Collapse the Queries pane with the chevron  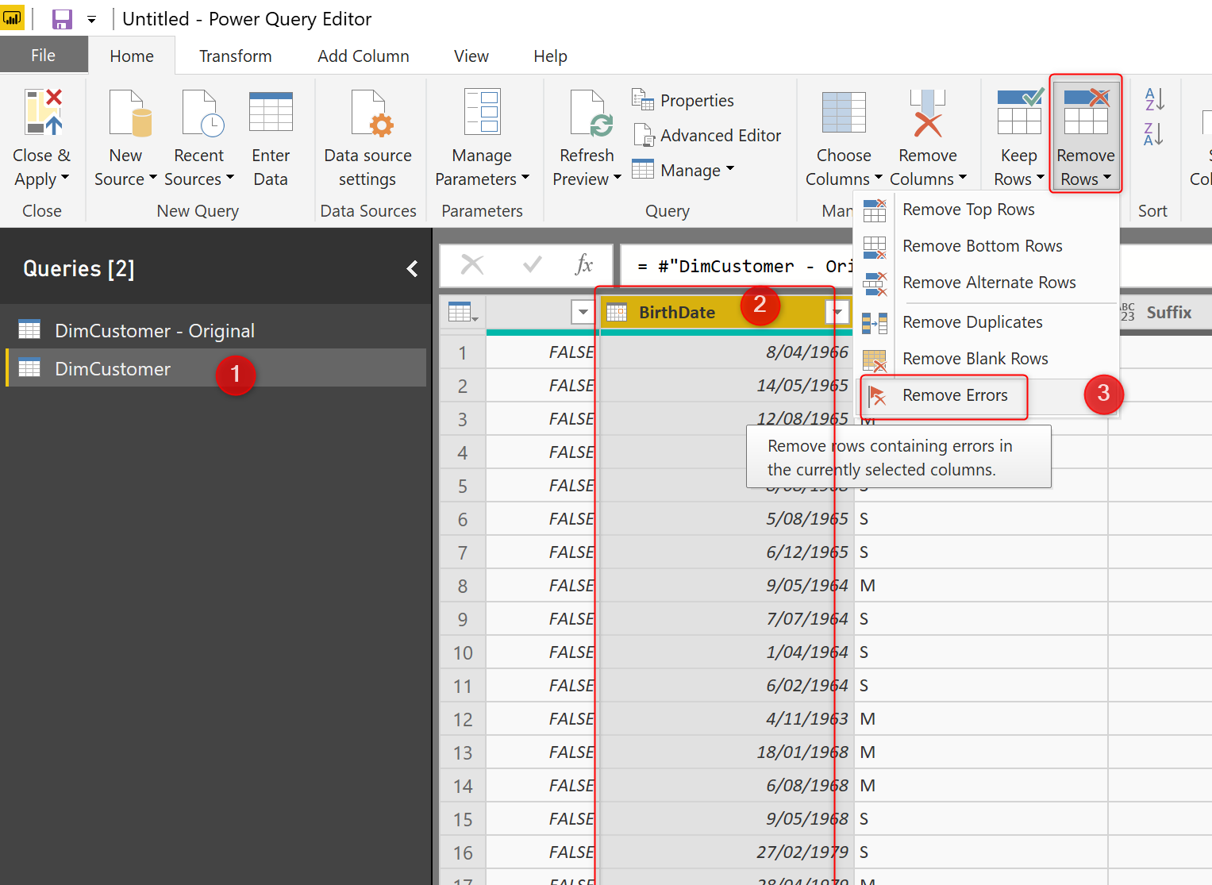pos(412,268)
